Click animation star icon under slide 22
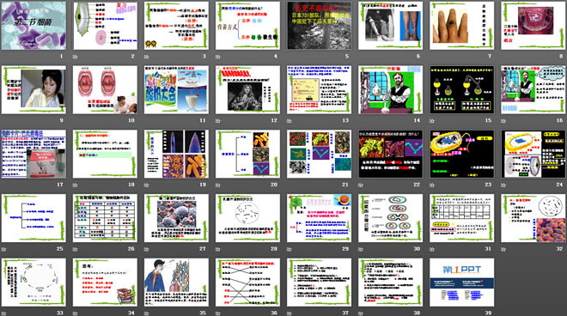This screenshot has width=567, height=316. click(x=361, y=185)
